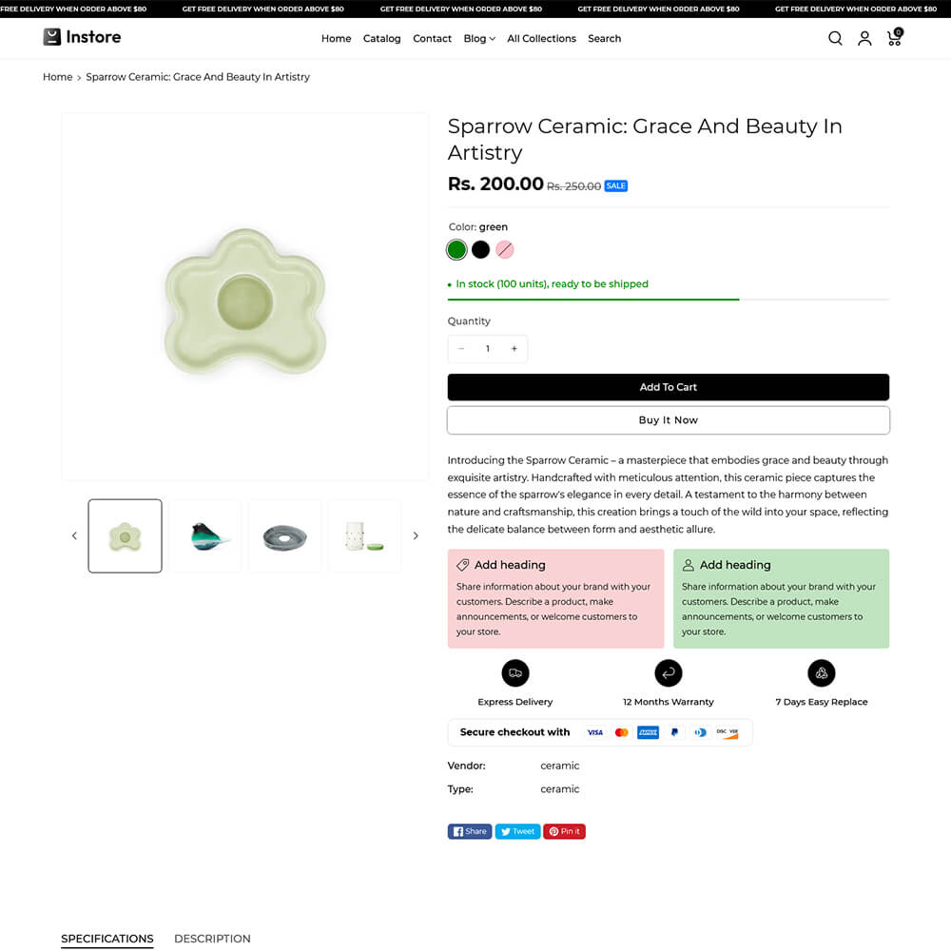
Task: Select the crossed-out pink color option
Action: coord(505,249)
